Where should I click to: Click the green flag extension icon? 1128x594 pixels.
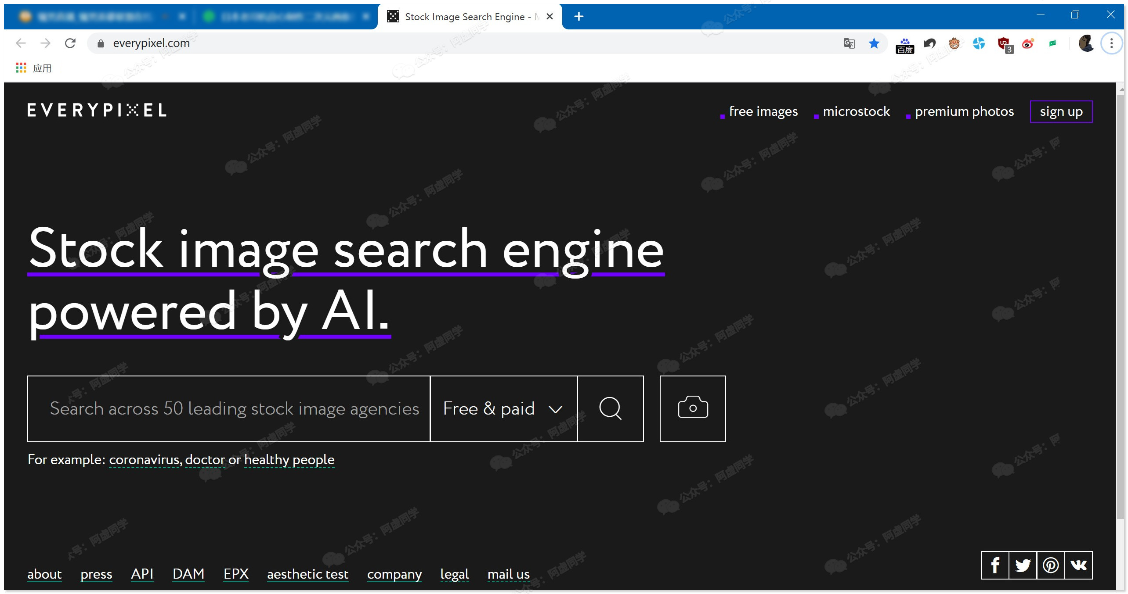[1052, 43]
